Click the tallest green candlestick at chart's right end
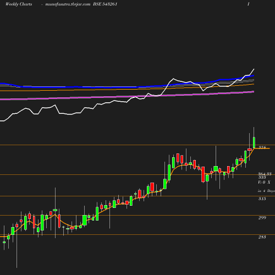This screenshot has height=275, width=275. [x=254, y=142]
